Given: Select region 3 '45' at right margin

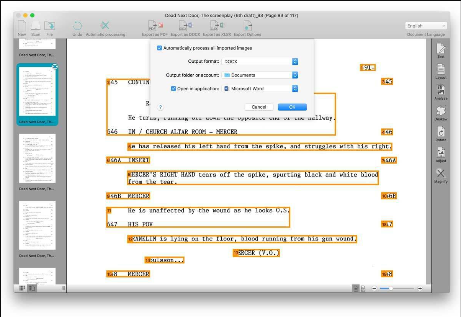Looking at the screenshot, I should point(387,82).
